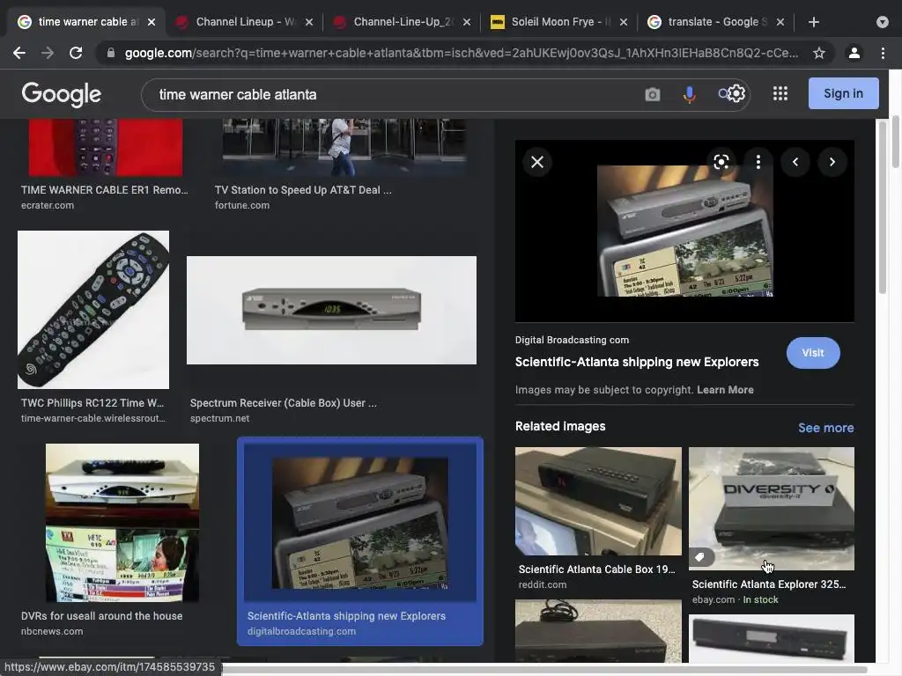Viewport: 902px width, 676px height.
Task: Close the Channel Lineup tab
Action: pyautogui.click(x=309, y=22)
